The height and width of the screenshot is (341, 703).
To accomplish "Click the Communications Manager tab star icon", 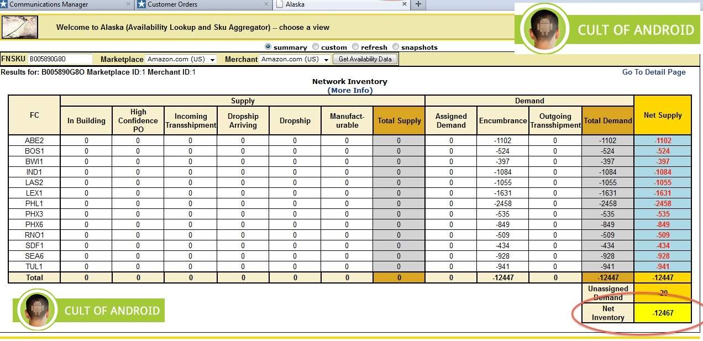I will (x=4, y=4).
